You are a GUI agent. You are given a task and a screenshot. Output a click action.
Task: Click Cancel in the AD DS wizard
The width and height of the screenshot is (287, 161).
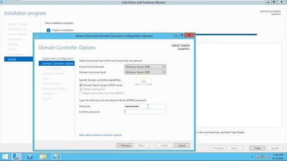(182, 145)
